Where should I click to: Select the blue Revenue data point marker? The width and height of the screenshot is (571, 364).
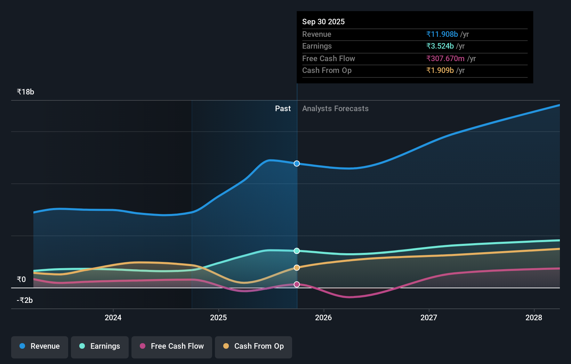(296, 164)
